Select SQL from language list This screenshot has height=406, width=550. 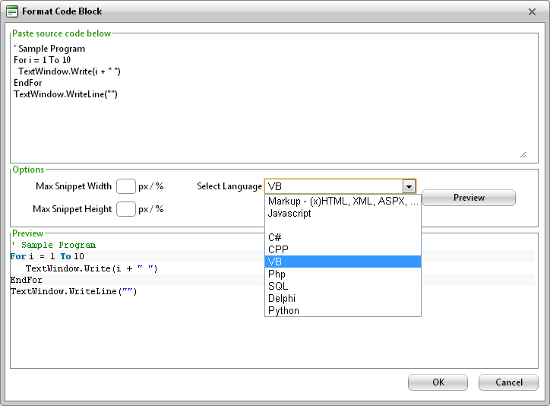click(343, 287)
